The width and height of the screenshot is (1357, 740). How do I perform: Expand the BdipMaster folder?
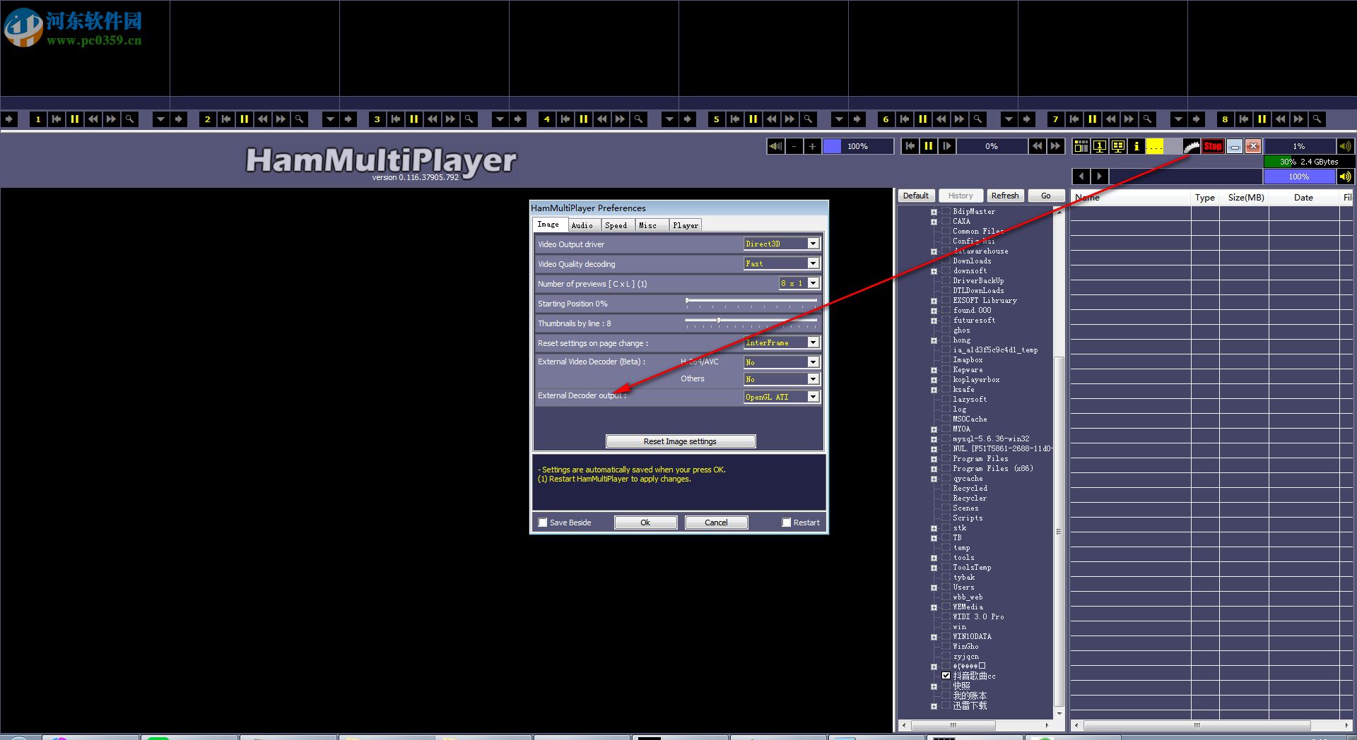(x=934, y=212)
